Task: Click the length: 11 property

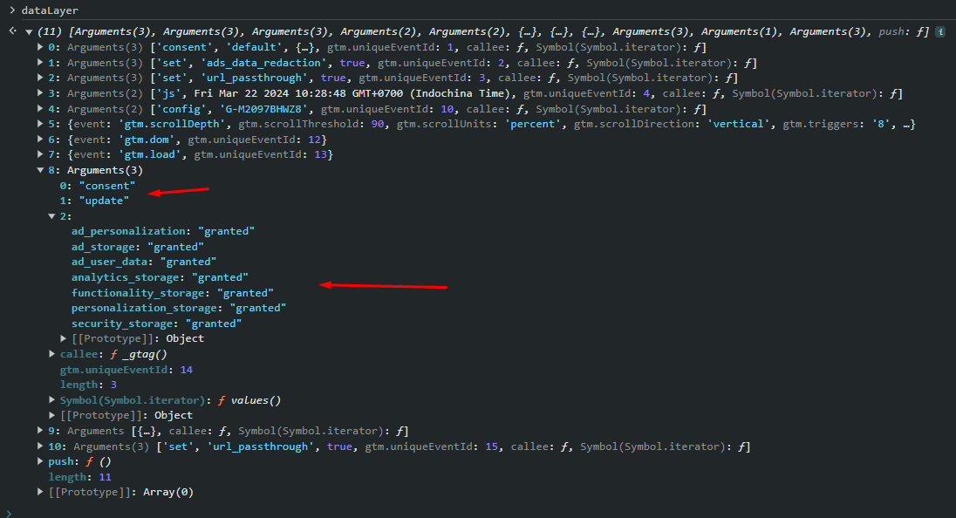Action: point(80,477)
